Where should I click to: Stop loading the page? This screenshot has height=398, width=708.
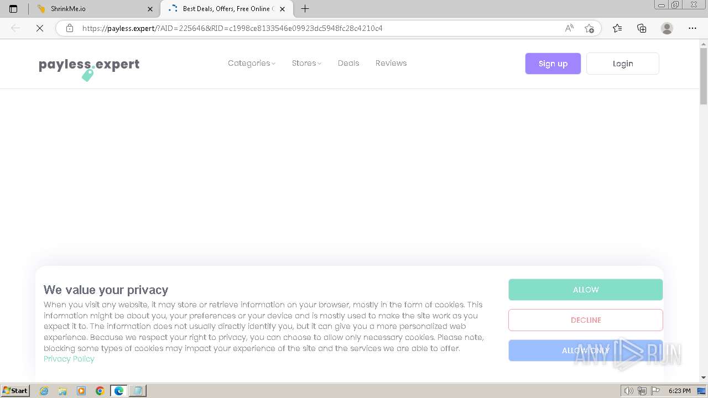click(40, 28)
